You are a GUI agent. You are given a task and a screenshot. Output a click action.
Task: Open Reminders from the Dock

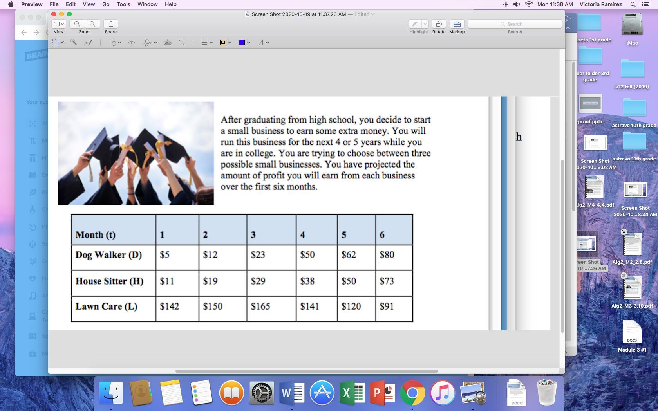click(201, 393)
